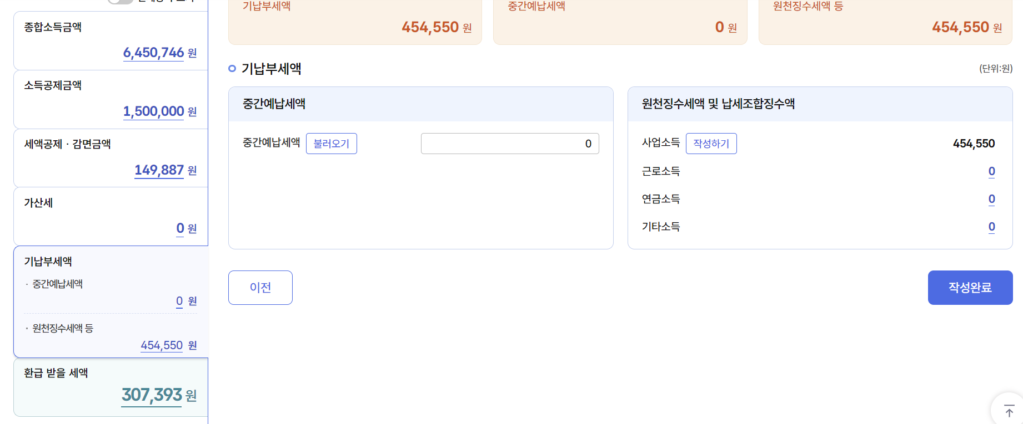The width and height of the screenshot is (1023, 424).
Task: Click the 근로소득 0 value link
Action: (x=992, y=171)
